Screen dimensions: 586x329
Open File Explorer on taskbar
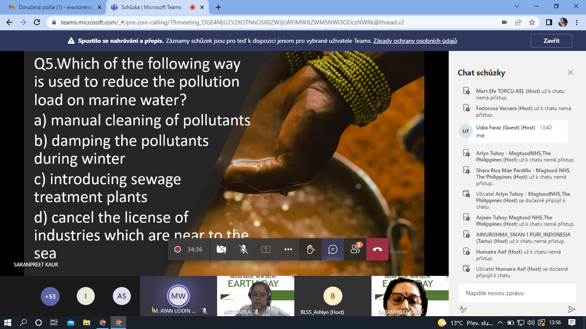coord(86,323)
